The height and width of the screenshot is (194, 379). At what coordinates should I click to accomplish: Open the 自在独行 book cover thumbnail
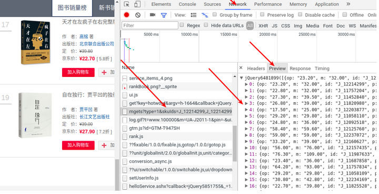(35, 115)
